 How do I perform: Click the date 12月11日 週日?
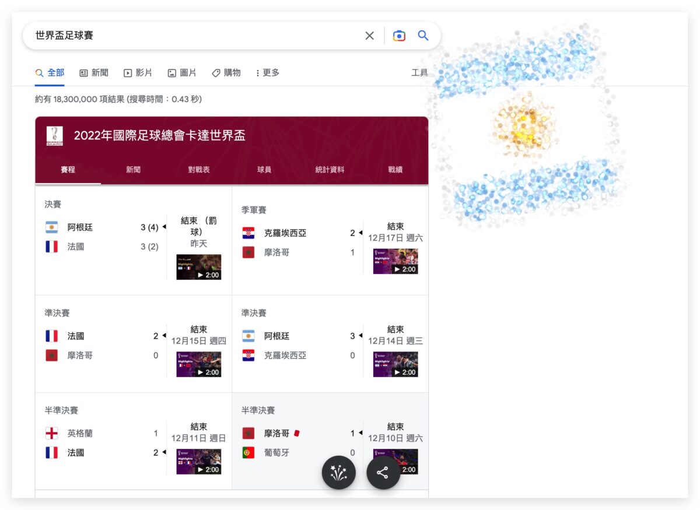point(199,438)
